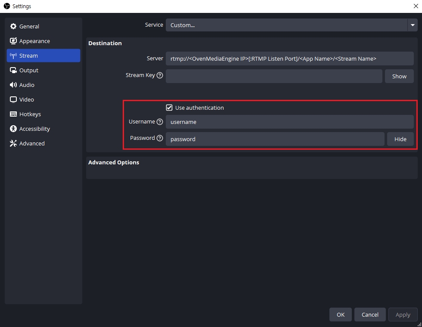Open the Service dropdown list
Screen dimensions: 422x327
pos(412,25)
